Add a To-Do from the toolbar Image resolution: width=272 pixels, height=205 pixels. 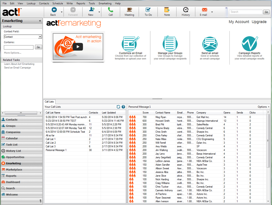click(148, 12)
